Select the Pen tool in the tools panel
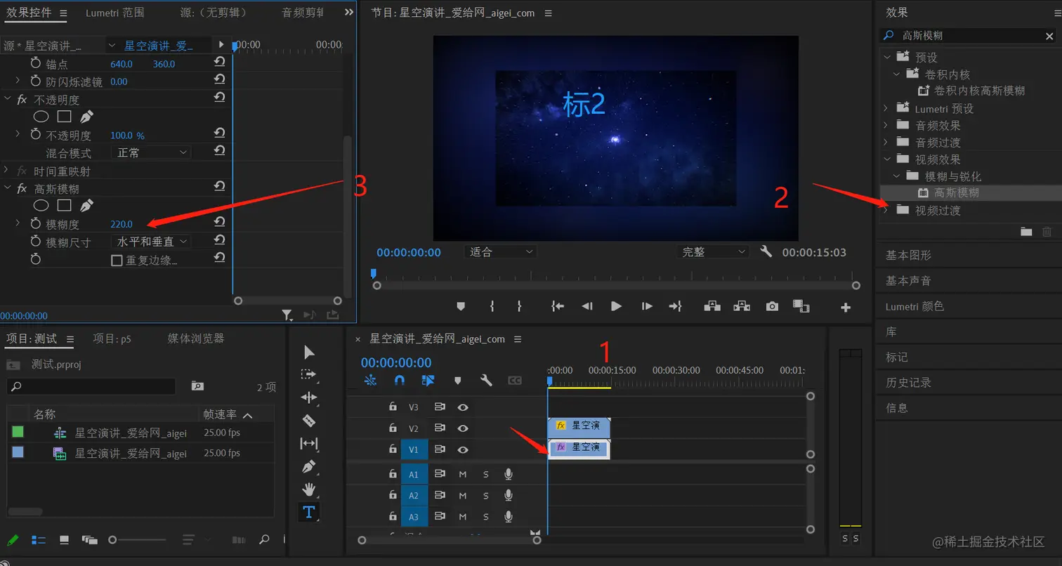 pyautogui.click(x=309, y=466)
